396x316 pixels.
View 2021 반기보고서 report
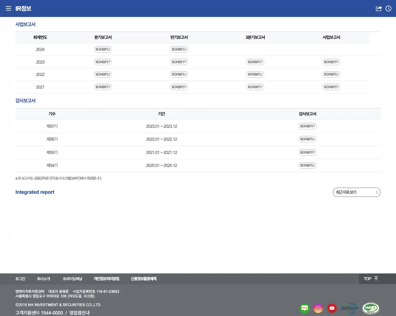click(x=179, y=87)
